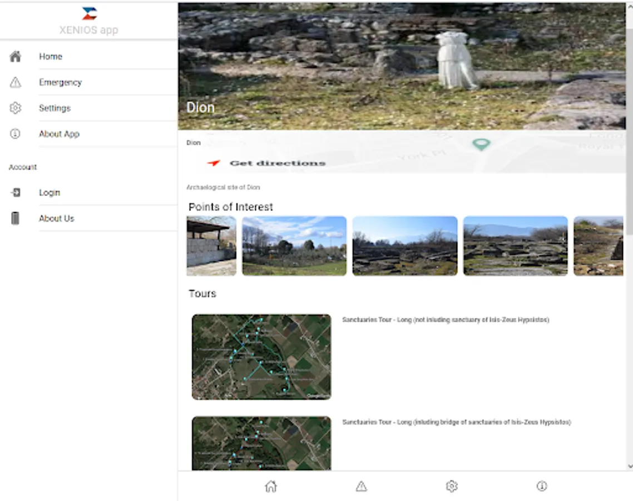Click the About App info icon in sidebar
The height and width of the screenshot is (501, 633).
coord(16,134)
